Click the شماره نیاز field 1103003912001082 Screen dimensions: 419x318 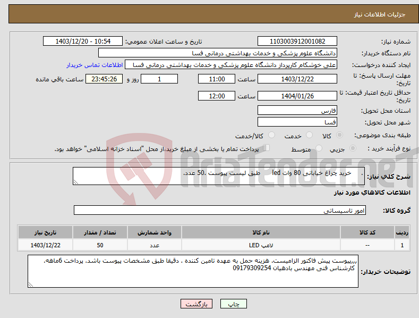click(x=297, y=41)
